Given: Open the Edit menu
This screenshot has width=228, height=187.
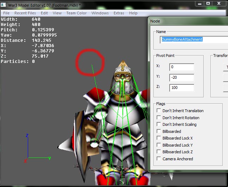Looking at the screenshot, I should (x=44, y=13).
